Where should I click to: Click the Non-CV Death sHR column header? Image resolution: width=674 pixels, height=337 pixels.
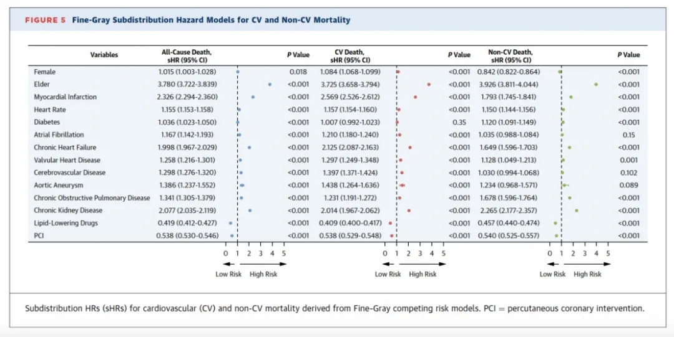click(x=510, y=56)
